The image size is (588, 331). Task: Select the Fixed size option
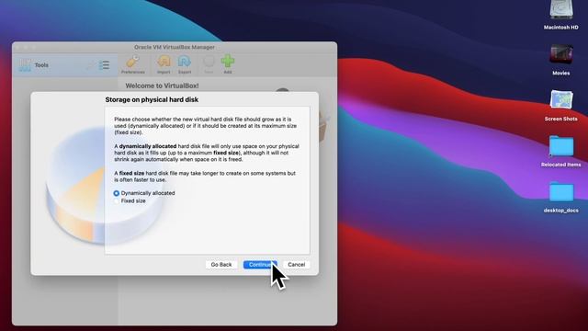(x=130, y=200)
